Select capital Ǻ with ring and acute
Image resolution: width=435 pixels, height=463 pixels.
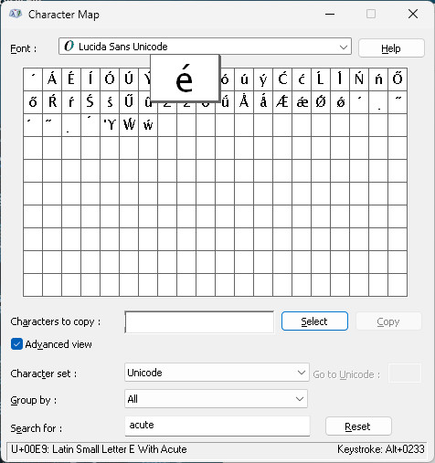pos(244,102)
